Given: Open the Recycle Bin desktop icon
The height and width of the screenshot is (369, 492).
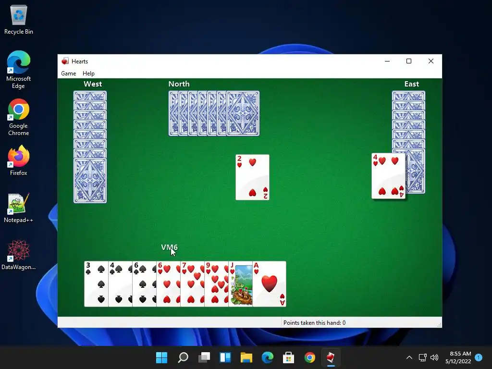Looking at the screenshot, I should tap(19, 20).
